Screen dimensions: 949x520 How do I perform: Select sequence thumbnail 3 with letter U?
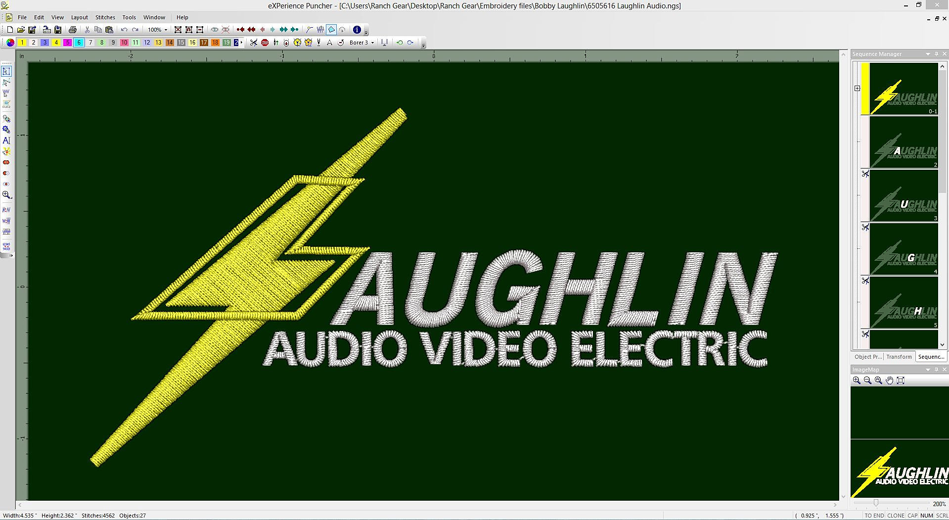(x=904, y=196)
